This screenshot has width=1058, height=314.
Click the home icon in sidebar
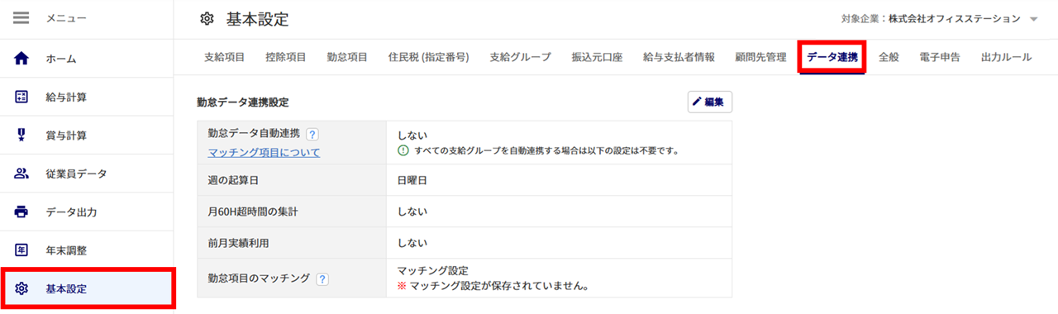tap(22, 59)
